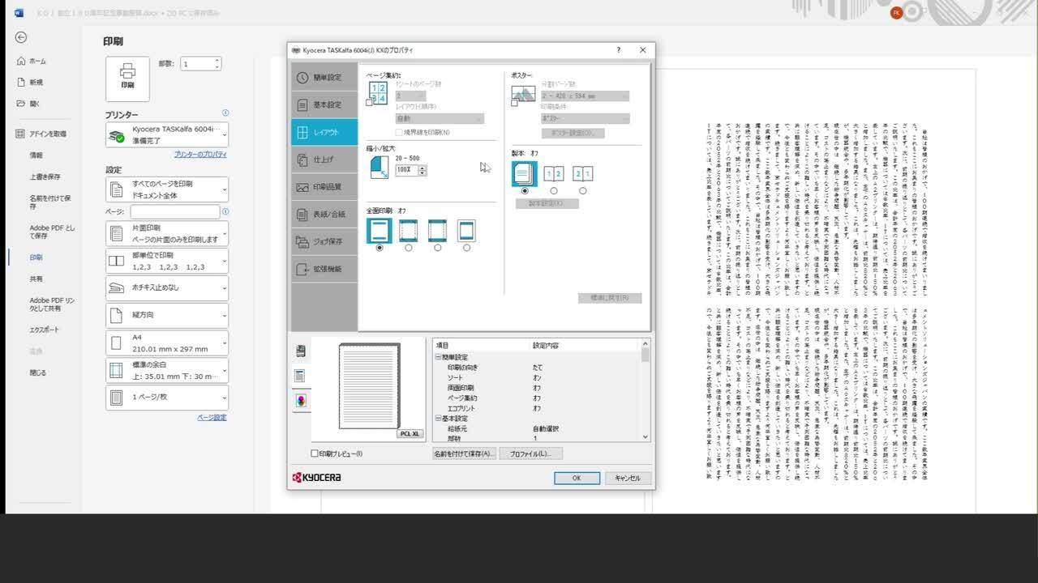The image size is (1038, 583).
Task: Choose the 1-2 booklet radio button
Action: [x=554, y=191]
